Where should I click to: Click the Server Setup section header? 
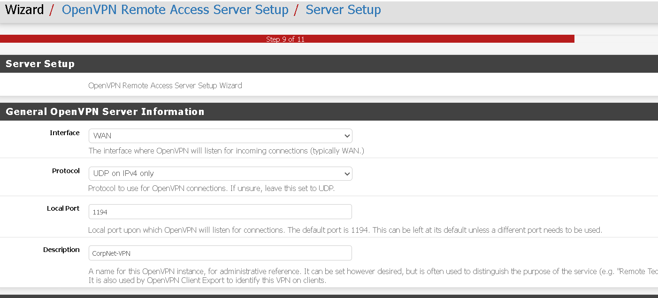click(x=40, y=63)
